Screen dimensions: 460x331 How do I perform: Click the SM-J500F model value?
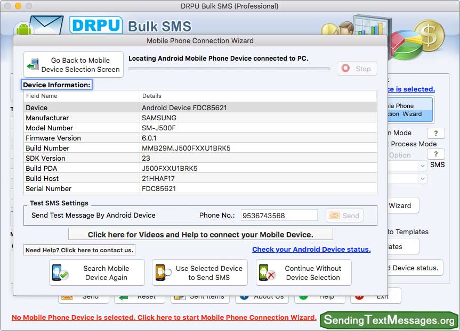click(x=159, y=128)
